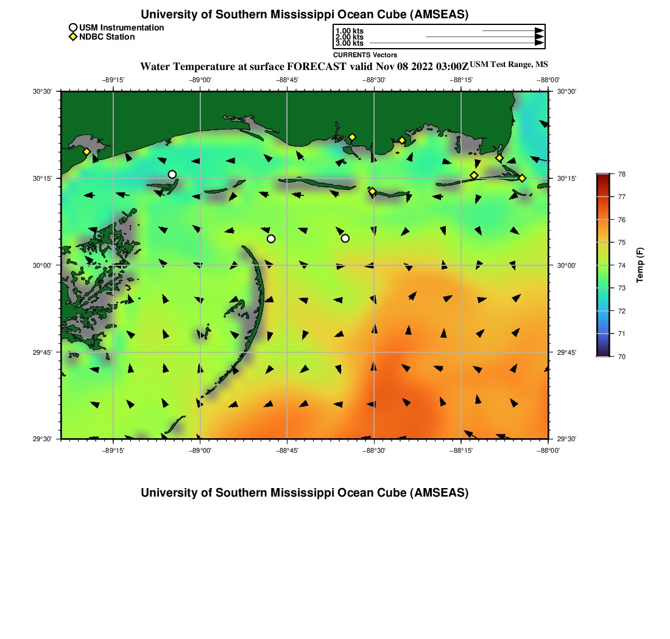Click the easternmost NDBC diamond near 30°15'

click(x=522, y=178)
